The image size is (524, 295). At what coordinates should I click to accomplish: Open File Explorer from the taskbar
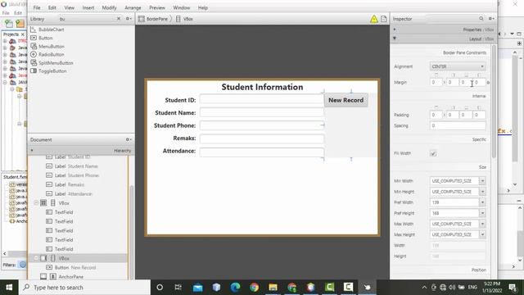click(x=273, y=288)
